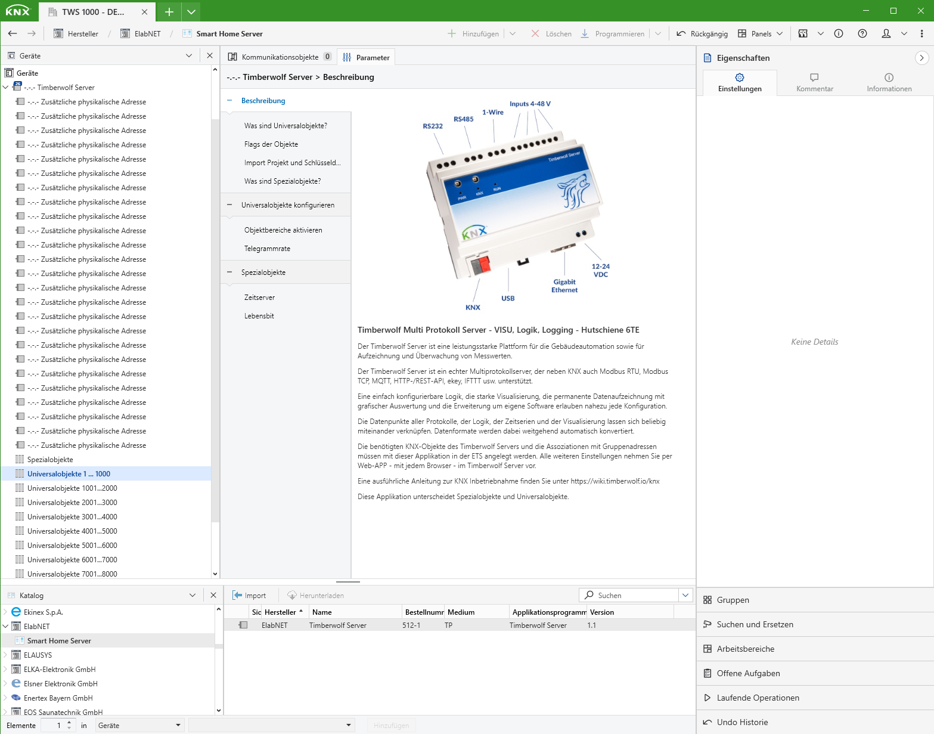Viewport: 934px width, 734px height.
Task: Click Rückgängig undo button
Action: (702, 33)
